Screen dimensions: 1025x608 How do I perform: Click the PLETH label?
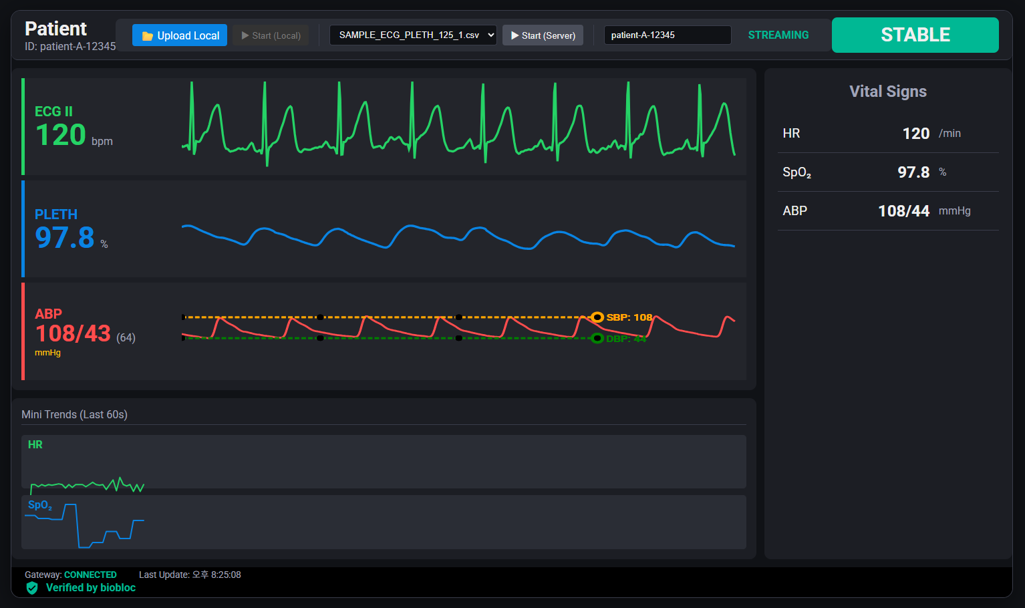point(56,214)
